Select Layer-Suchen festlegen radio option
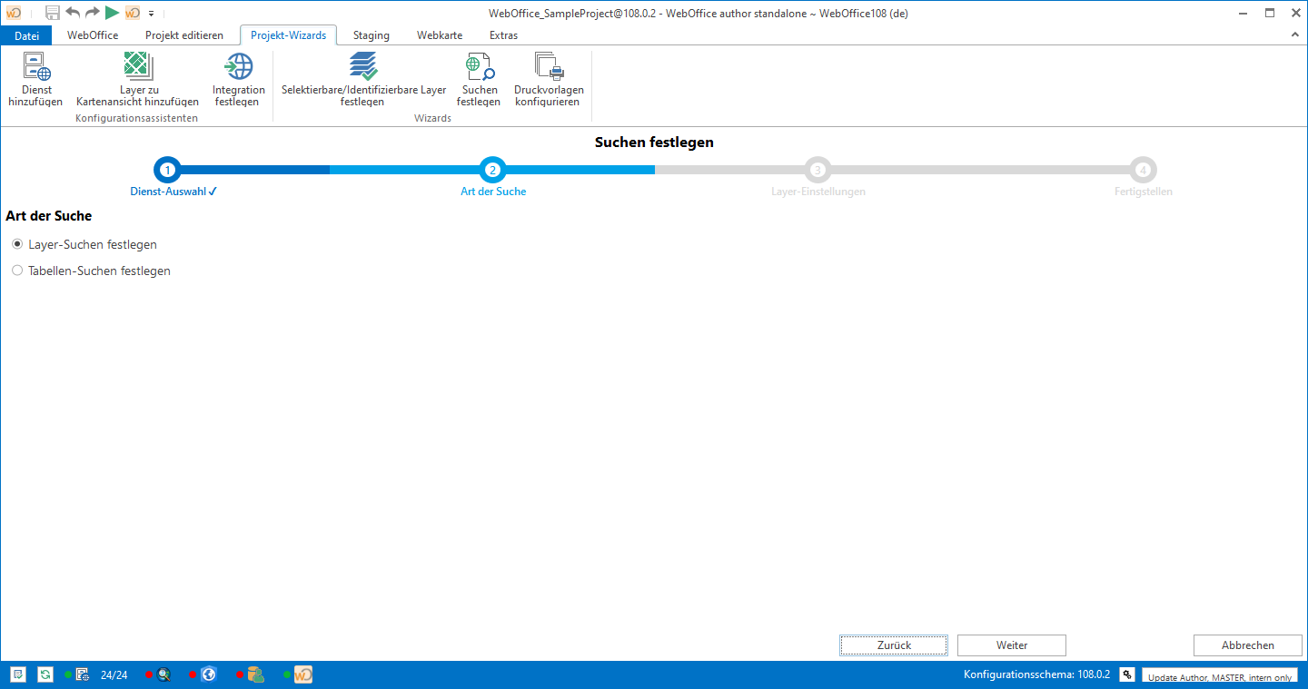Viewport: 1308px width, 689px height. (x=17, y=244)
